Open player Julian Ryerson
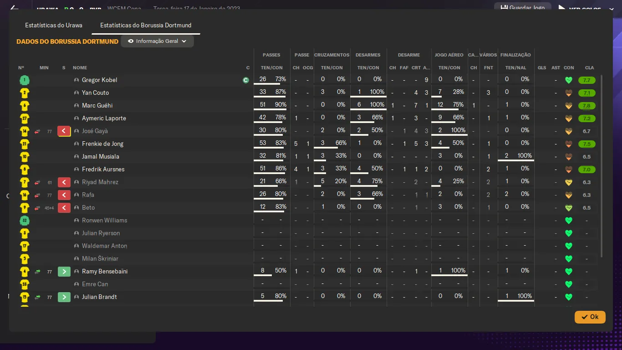 point(101,233)
